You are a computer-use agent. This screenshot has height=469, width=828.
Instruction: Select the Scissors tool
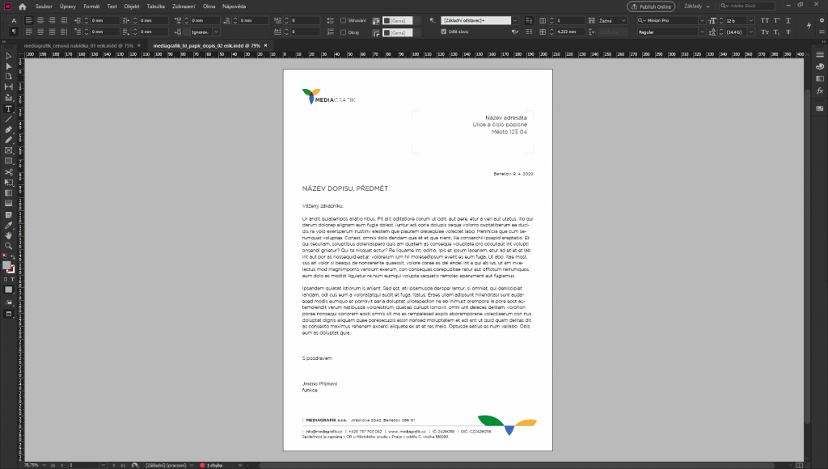pos(8,171)
